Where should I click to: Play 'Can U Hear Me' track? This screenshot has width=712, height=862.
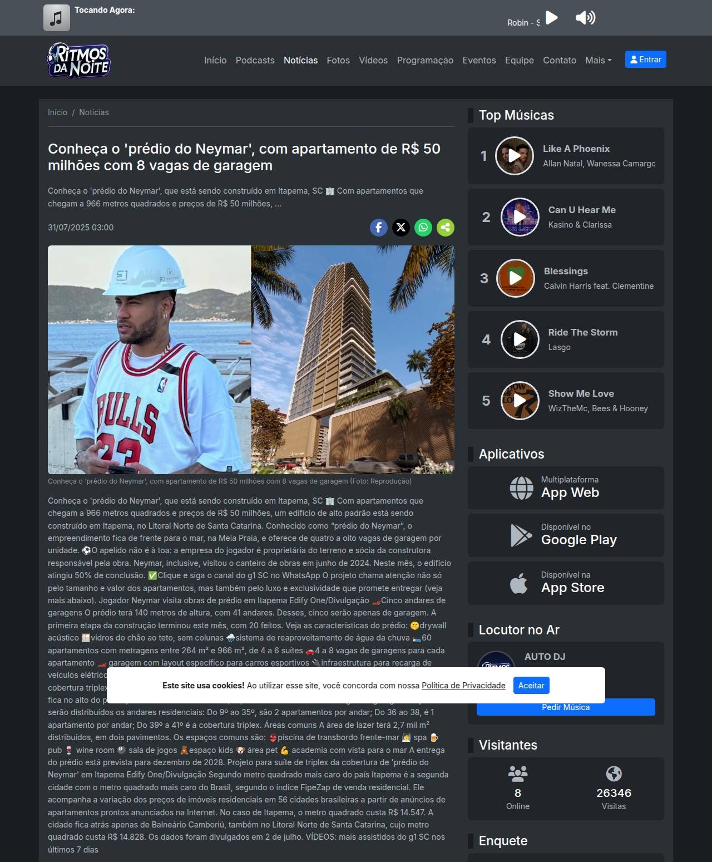(x=520, y=217)
